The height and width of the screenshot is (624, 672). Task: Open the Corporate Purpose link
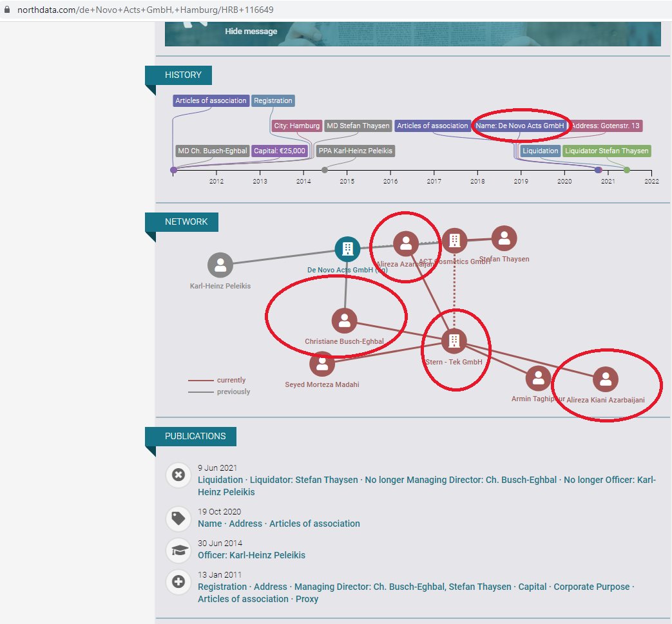591,587
